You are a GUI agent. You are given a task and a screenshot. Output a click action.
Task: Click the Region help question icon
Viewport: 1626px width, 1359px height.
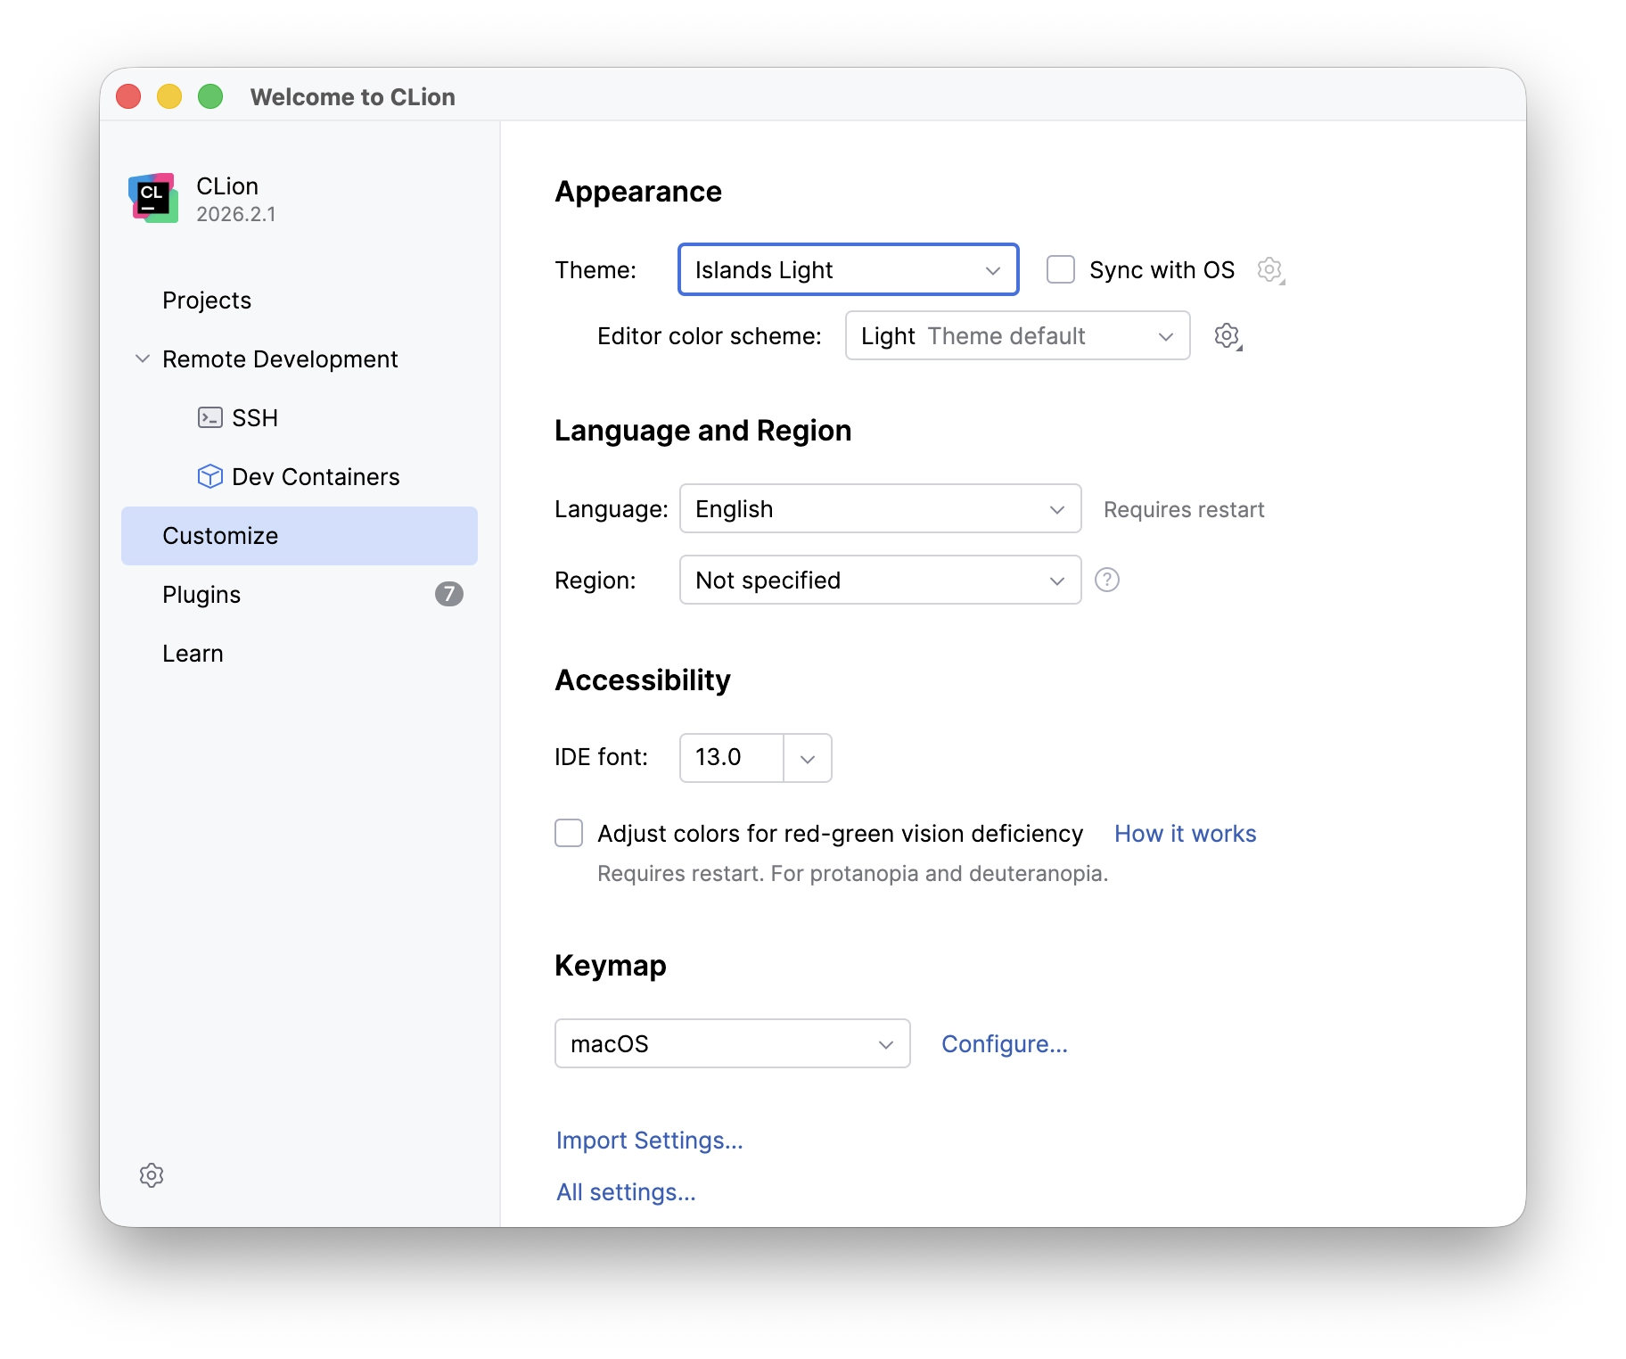pyautogui.click(x=1107, y=580)
